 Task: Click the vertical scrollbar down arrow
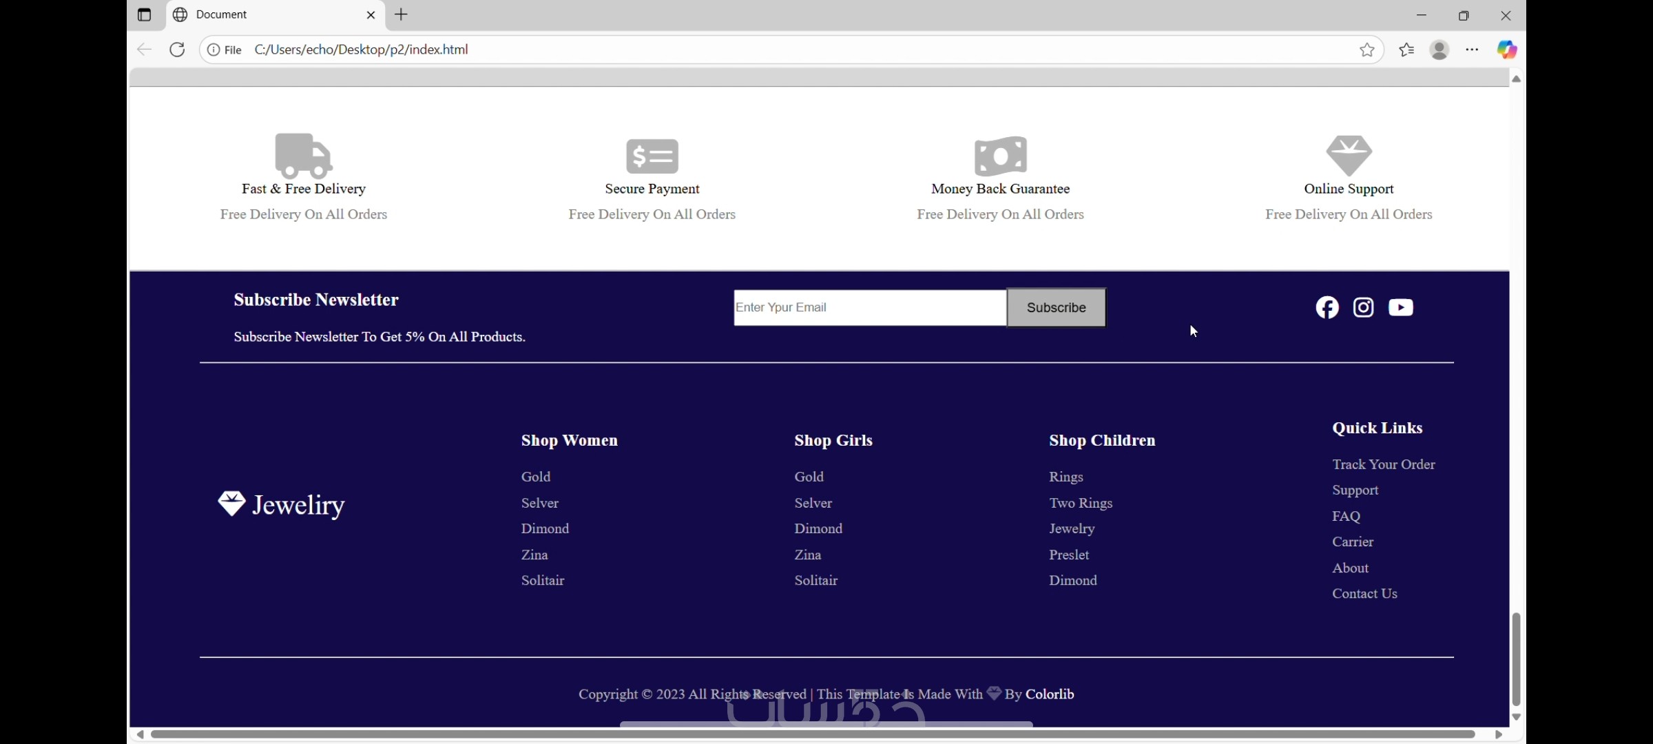(1516, 717)
